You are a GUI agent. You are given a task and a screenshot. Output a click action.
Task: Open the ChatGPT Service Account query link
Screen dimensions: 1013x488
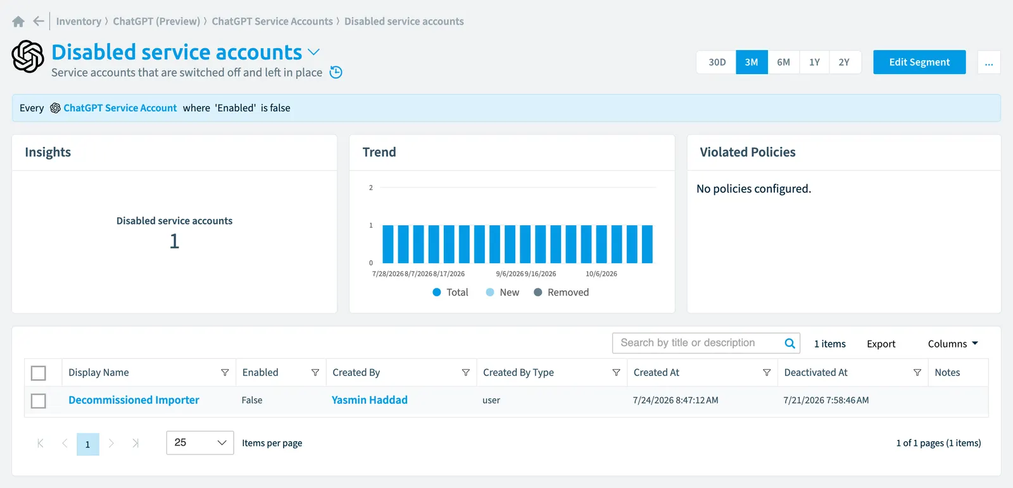point(120,108)
